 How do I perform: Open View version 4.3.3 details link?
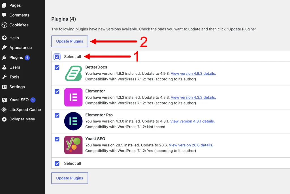point(193,97)
